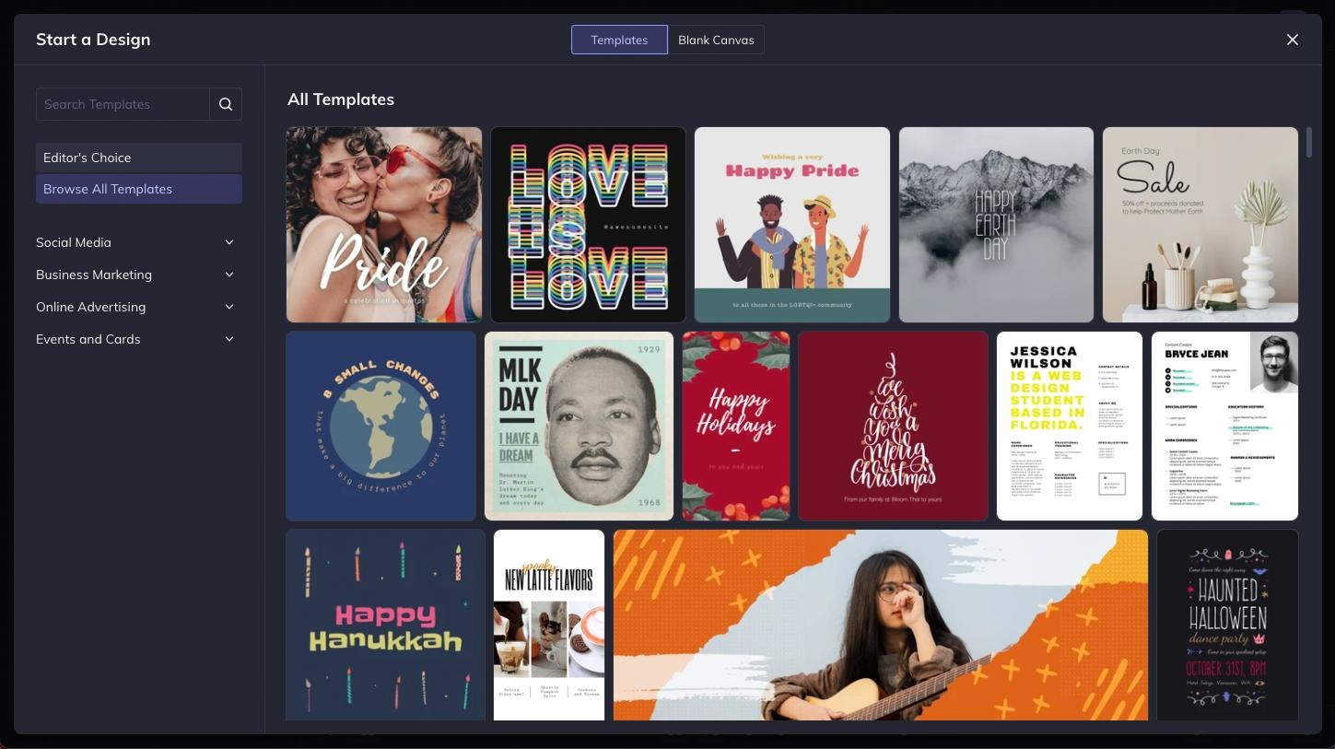
Task: Click Browse All Templates
Action: click(x=138, y=189)
